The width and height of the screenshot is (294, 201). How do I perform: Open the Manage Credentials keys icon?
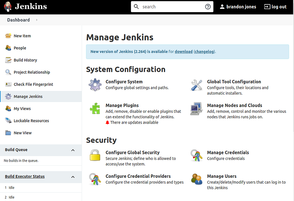[196, 155]
